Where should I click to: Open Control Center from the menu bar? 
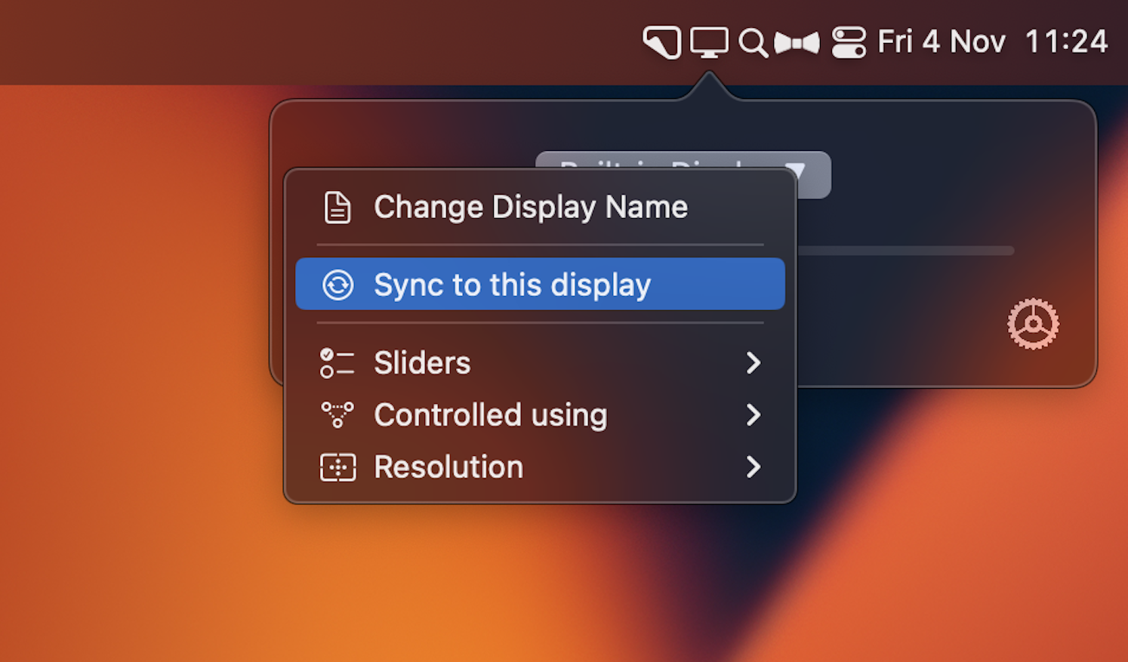point(849,42)
